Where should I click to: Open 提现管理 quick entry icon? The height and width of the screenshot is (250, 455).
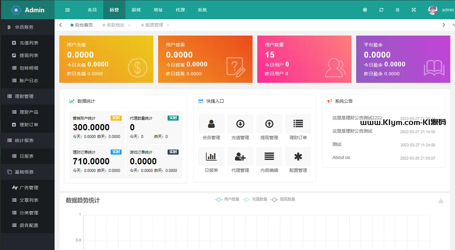point(269,124)
